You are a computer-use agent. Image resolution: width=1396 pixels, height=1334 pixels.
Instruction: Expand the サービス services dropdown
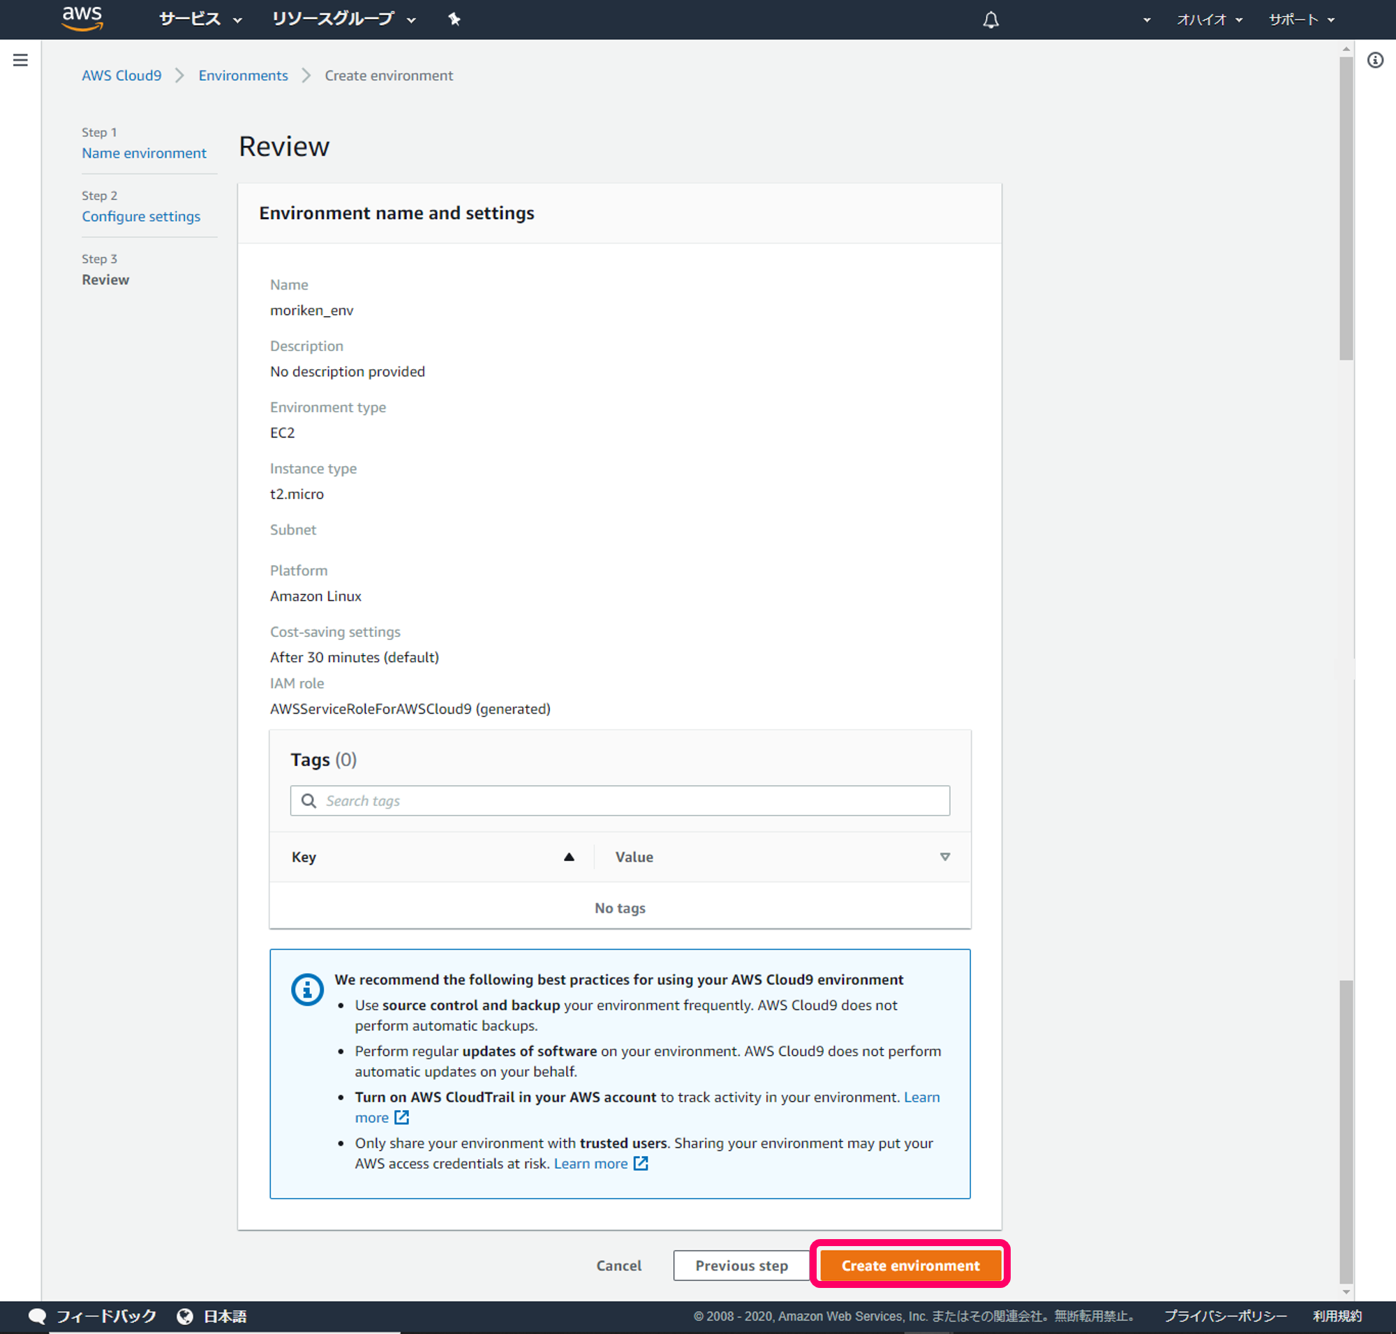200,20
